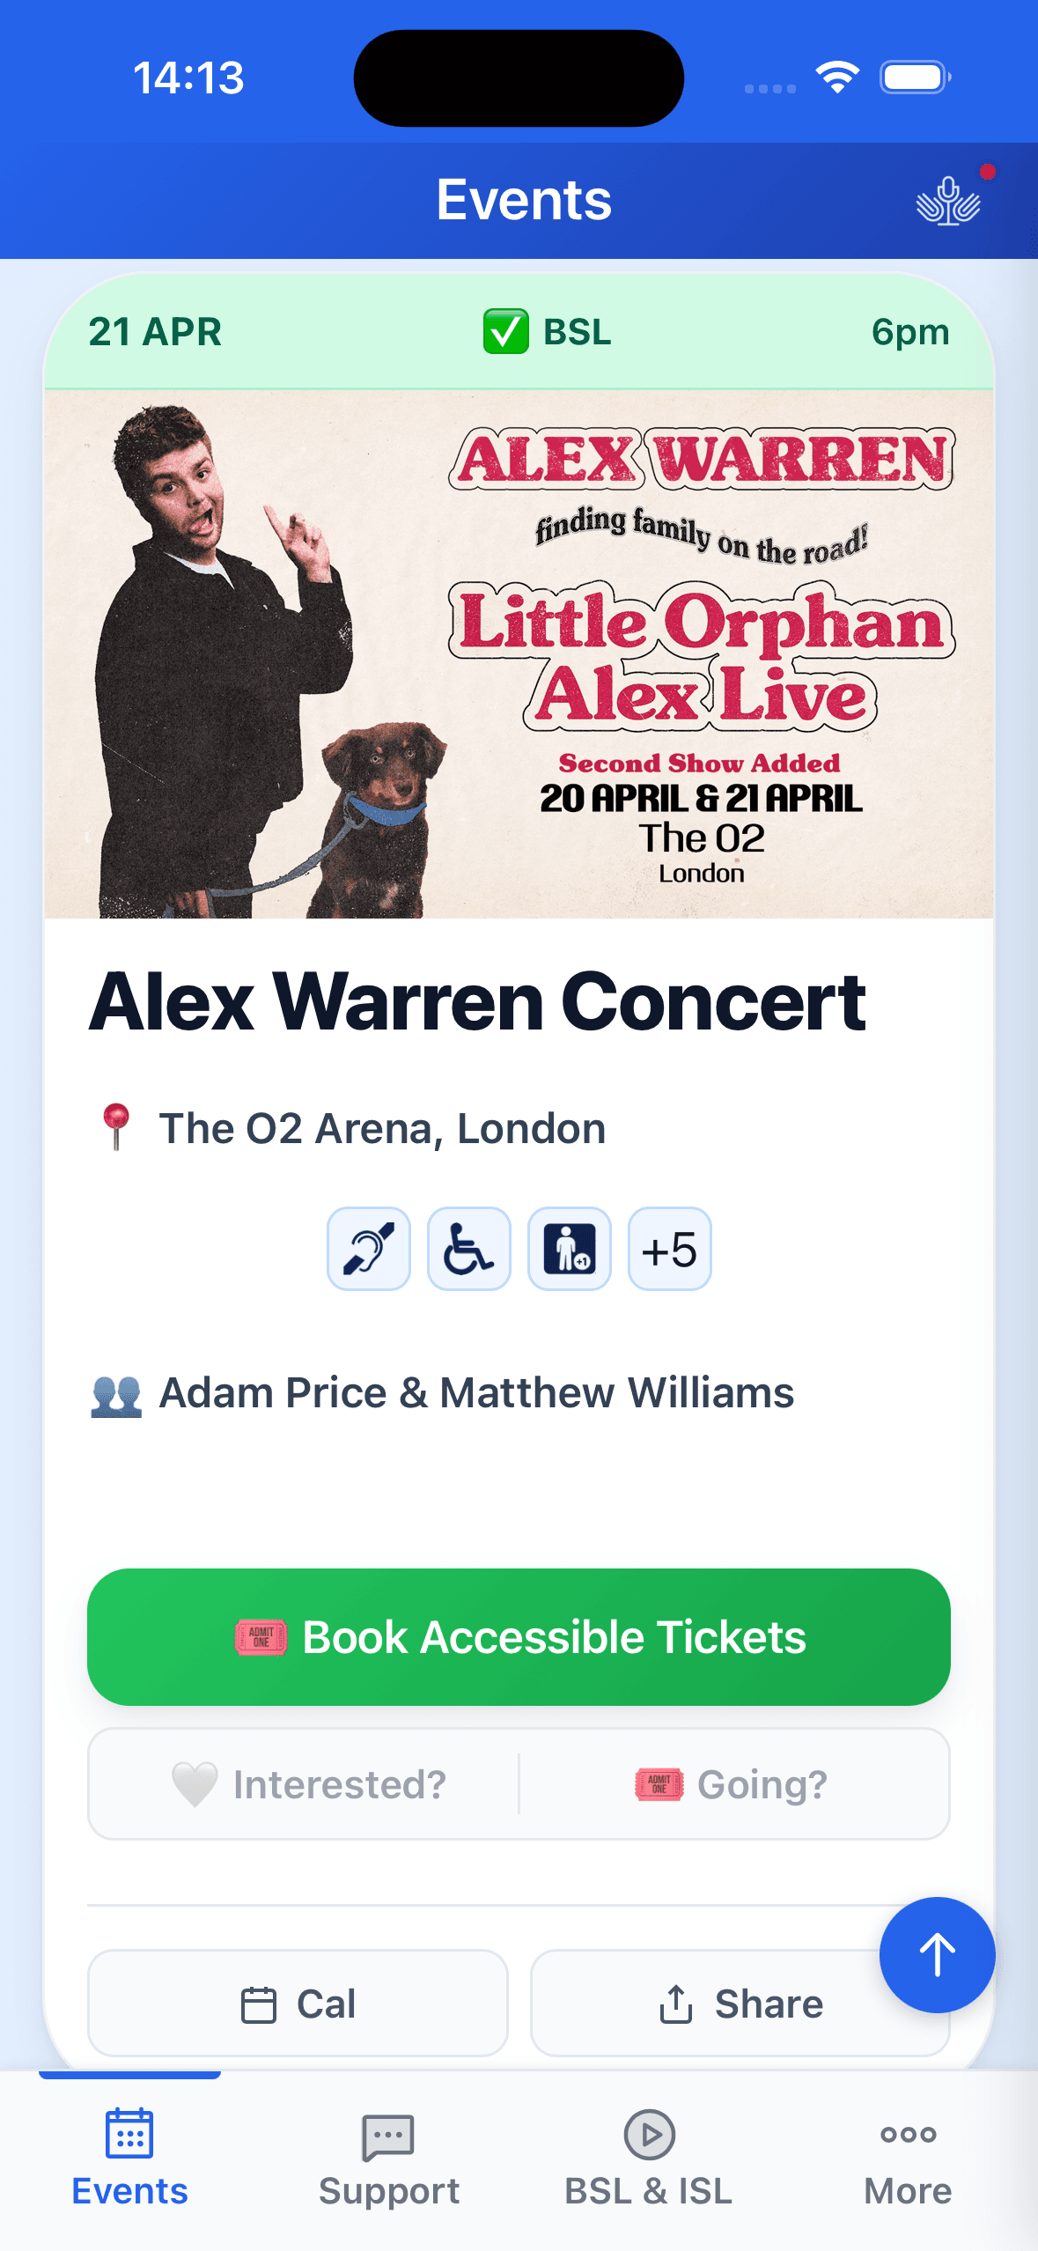1038x2251 pixels.
Task: Tap the green BSL checkmark badge
Action: point(506,332)
